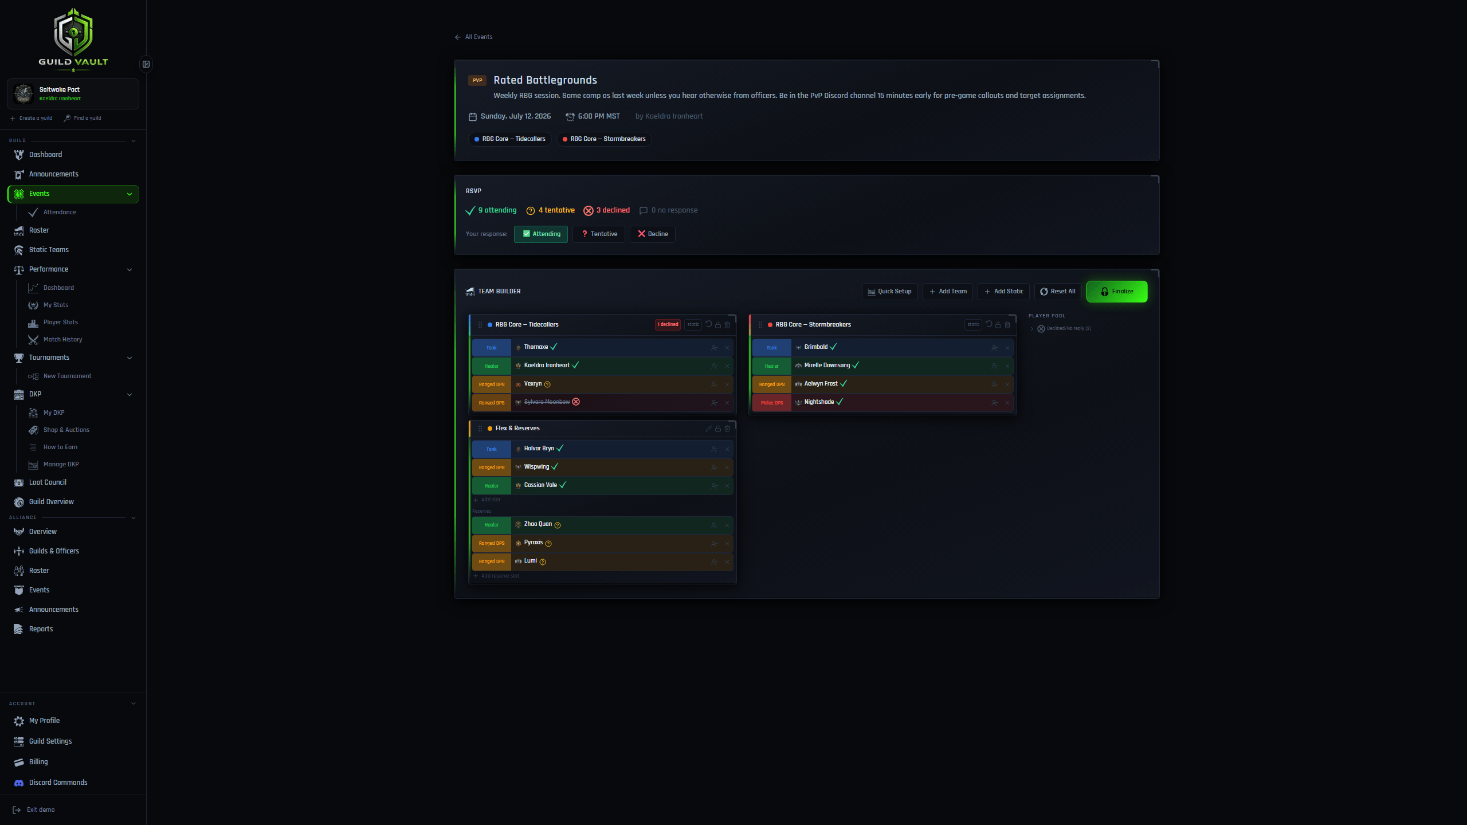Collapse the DKP section chevron

tap(130, 395)
